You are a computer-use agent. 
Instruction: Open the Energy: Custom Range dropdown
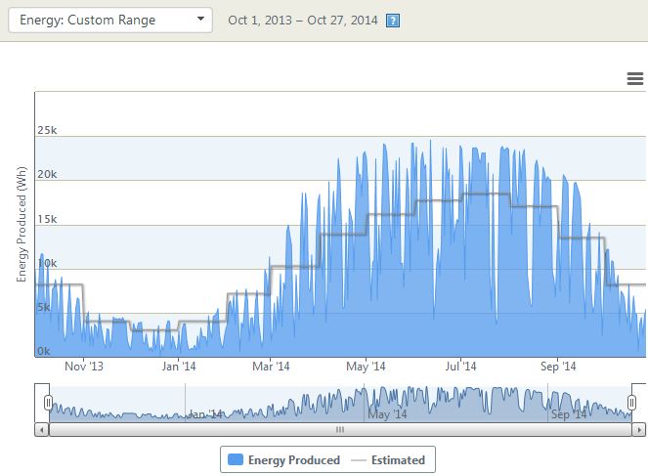[109, 20]
